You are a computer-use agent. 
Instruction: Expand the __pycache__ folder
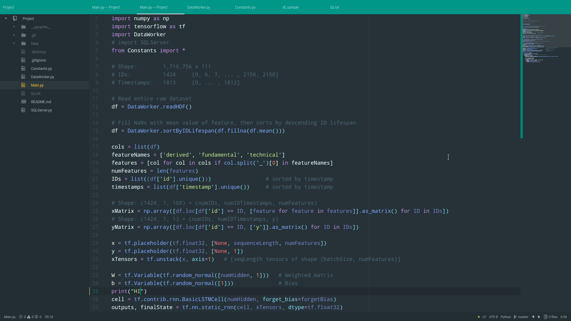[14, 27]
